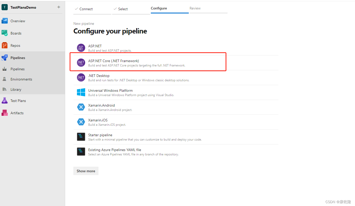Click the Test Plans flask icon

click(x=5, y=101)
